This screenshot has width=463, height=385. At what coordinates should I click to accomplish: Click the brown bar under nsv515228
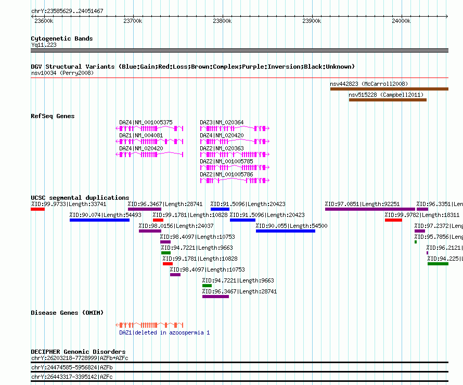[x=388, y=100]
